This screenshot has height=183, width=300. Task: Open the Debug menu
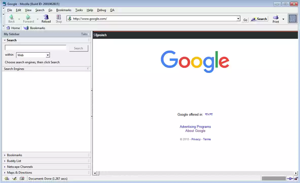click(x=101, y=10)
